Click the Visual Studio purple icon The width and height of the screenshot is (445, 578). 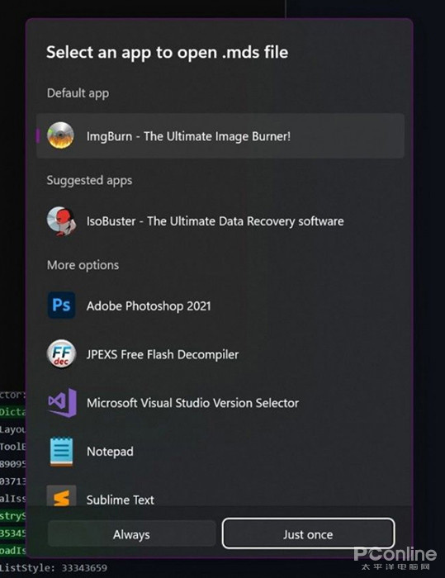click(x=62, y=403)
